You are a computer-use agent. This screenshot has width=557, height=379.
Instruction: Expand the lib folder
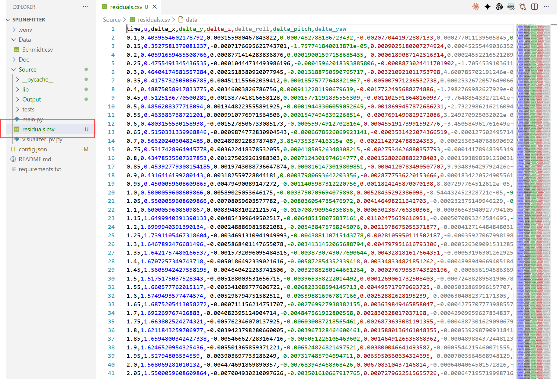tap(25, 89)
